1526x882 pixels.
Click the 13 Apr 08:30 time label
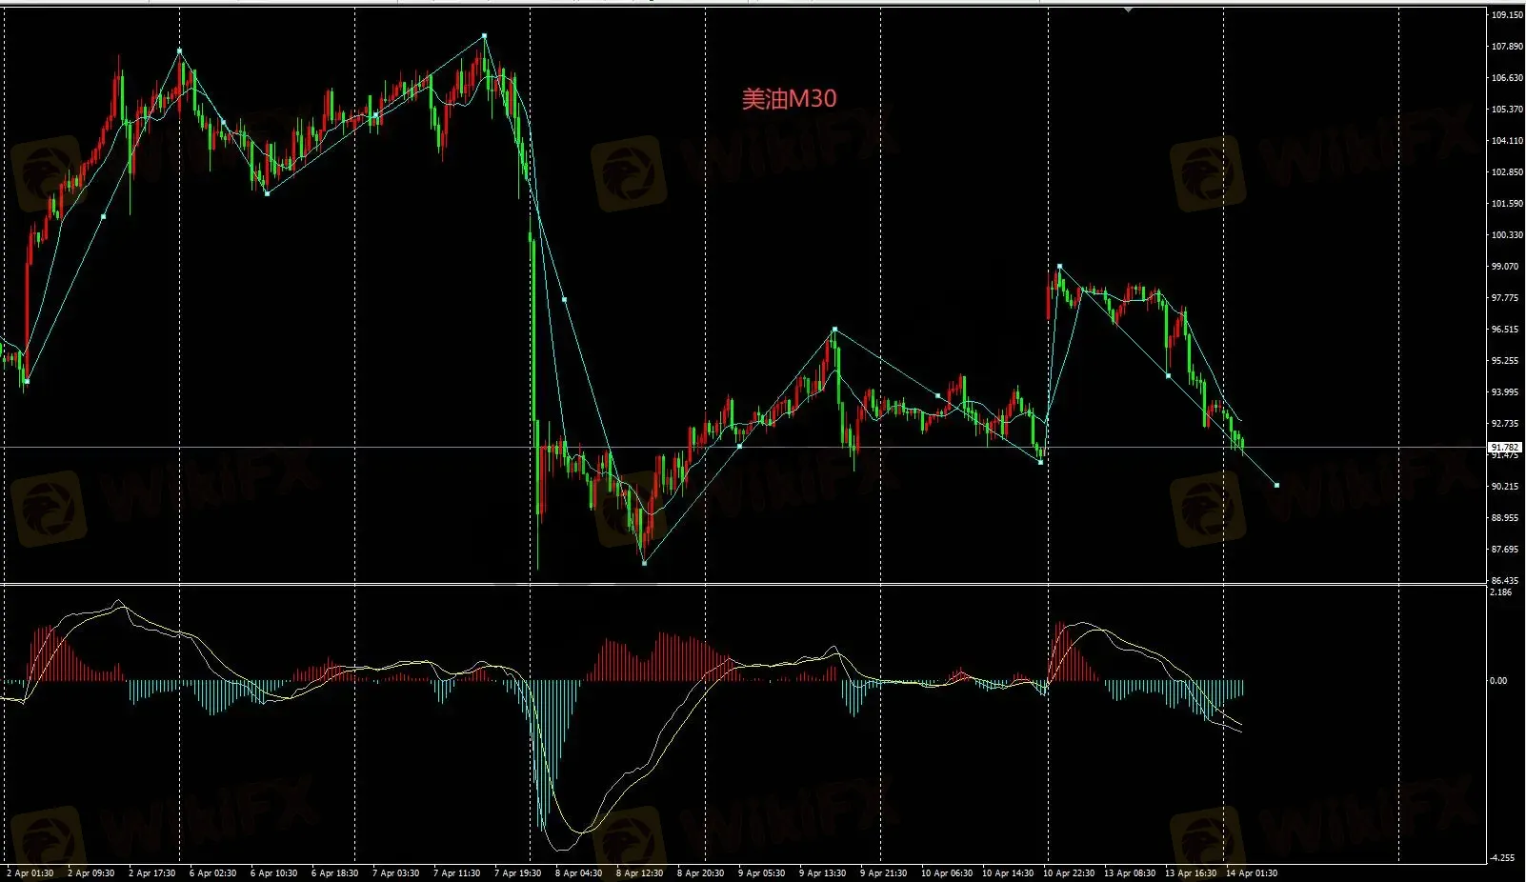coord(1130,873)
